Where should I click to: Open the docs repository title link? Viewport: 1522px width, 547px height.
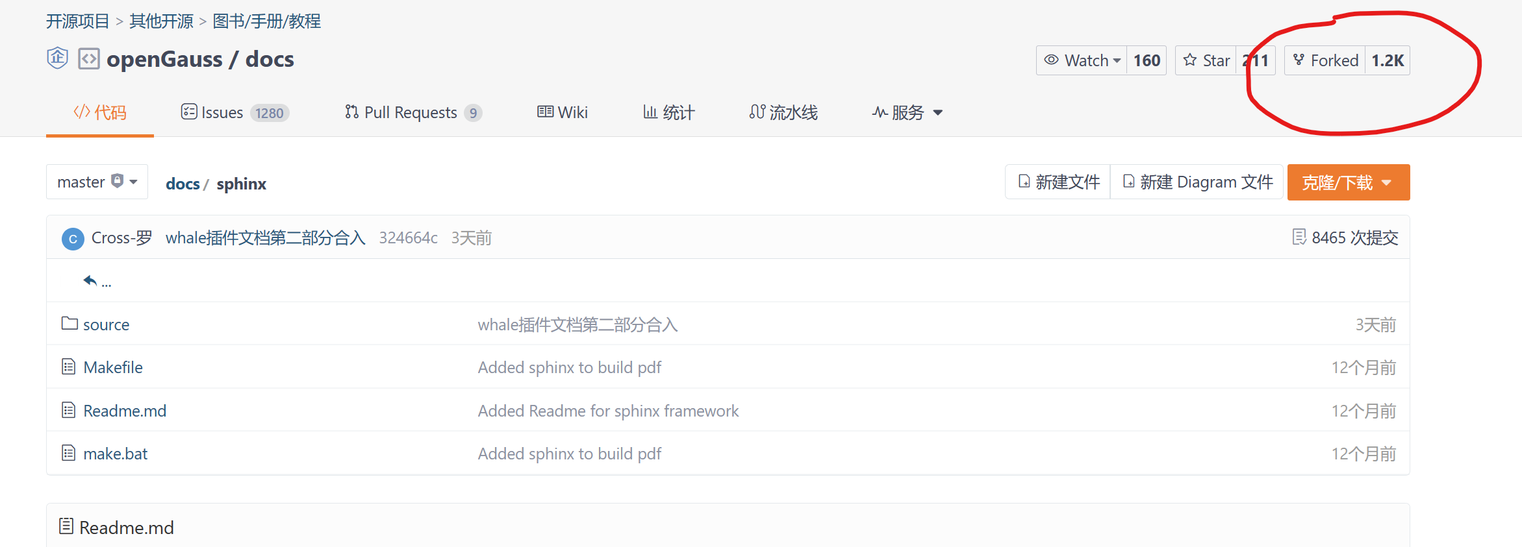pyautogui.click(x=270, y=59)
